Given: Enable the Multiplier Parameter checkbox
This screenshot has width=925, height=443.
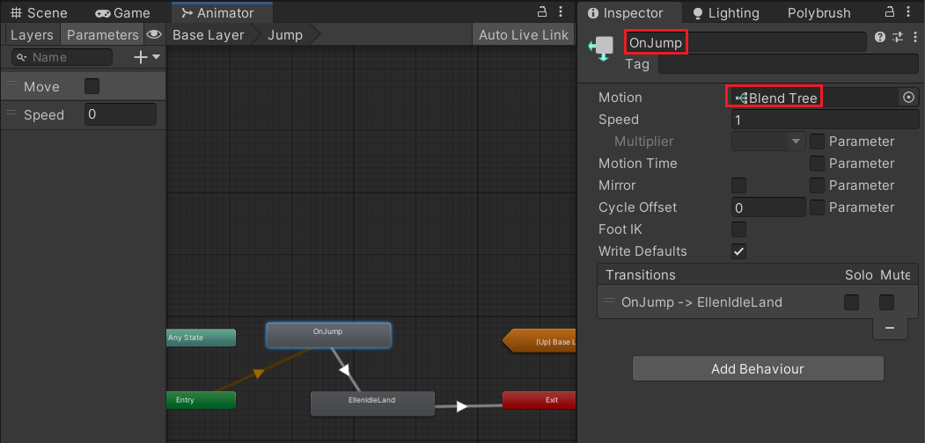Looking at the screenshot, I should click(x=817, y=142).
